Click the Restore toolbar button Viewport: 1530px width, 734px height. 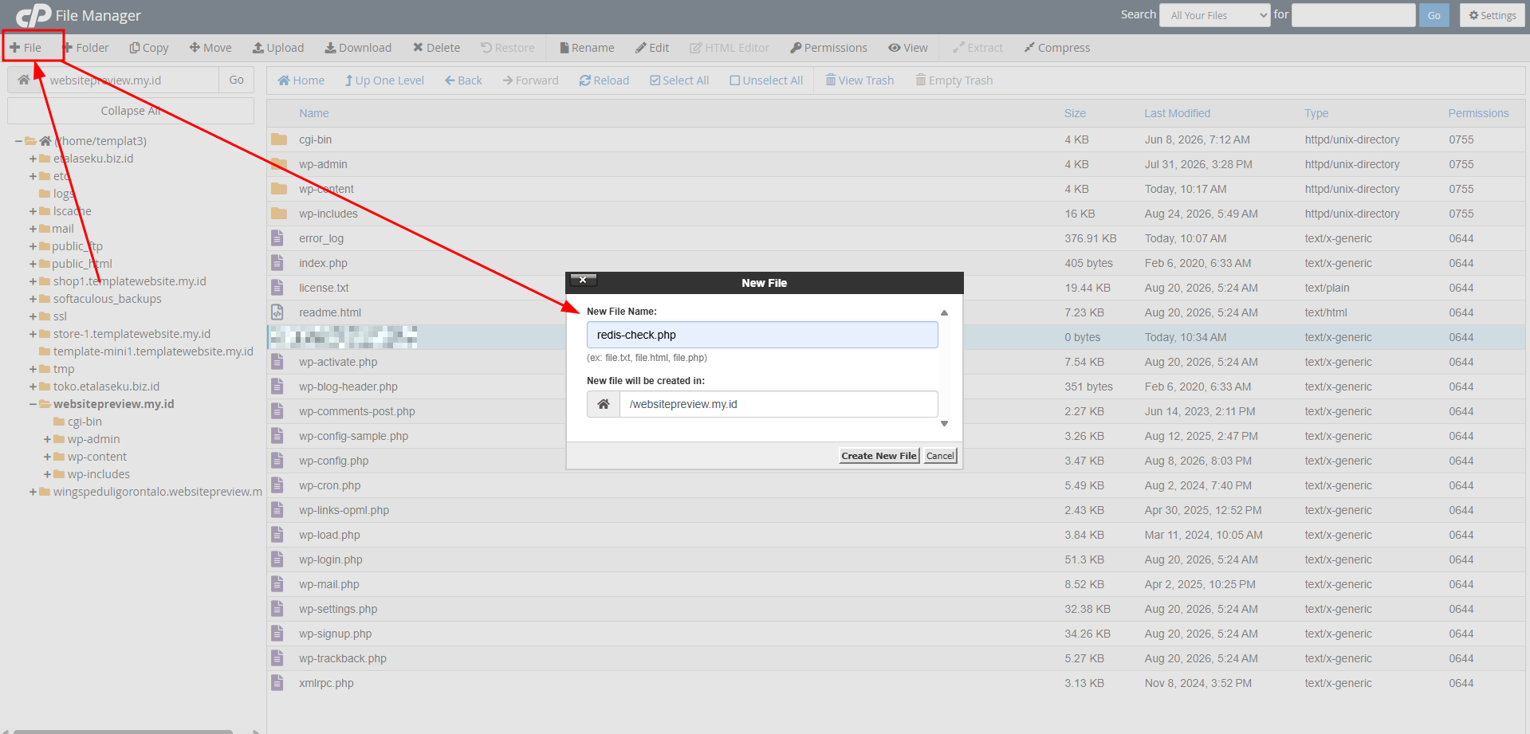coord(508,48)
